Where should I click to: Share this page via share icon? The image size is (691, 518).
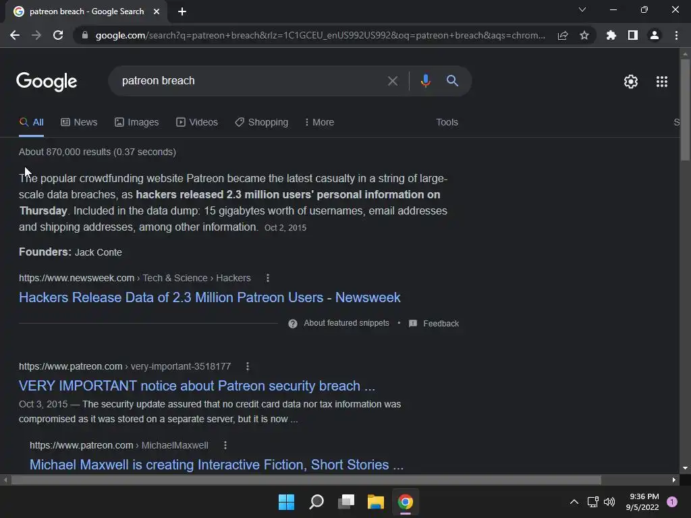[563, 36]
